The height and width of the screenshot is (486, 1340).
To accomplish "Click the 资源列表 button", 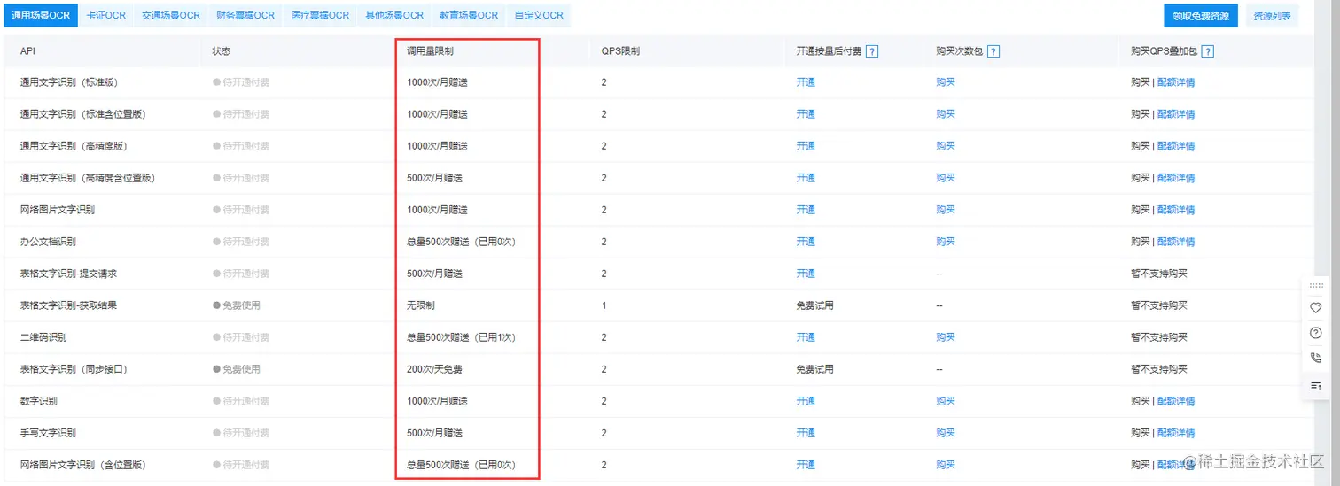I will tap(1272, 16).
